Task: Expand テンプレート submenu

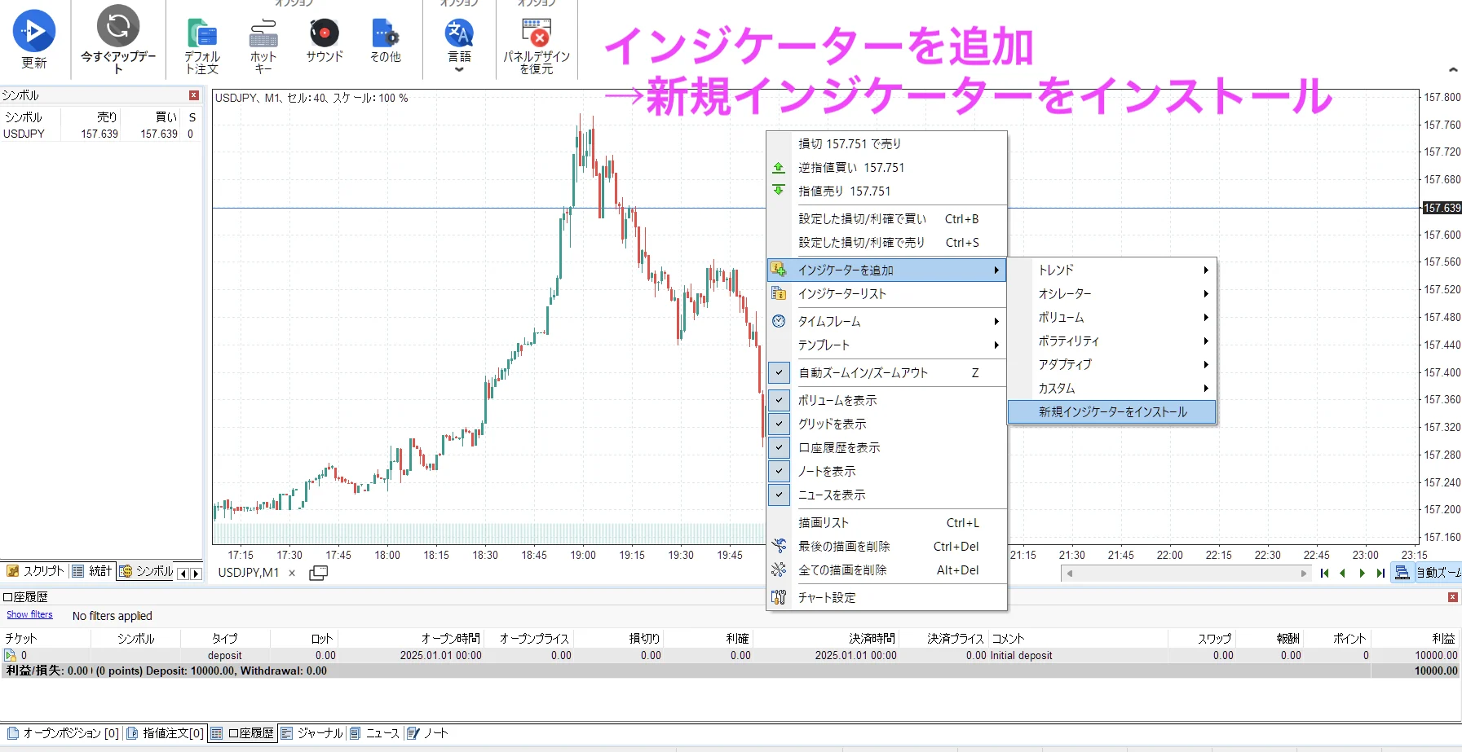Action: (x=887, y=345)
